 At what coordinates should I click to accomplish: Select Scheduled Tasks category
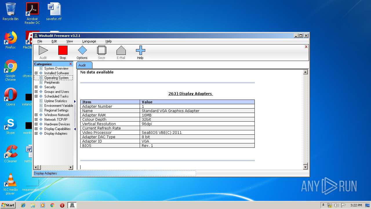click(x=56, y=96)
